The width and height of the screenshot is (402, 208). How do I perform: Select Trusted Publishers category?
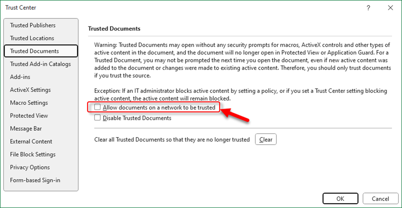click(32, 25)
